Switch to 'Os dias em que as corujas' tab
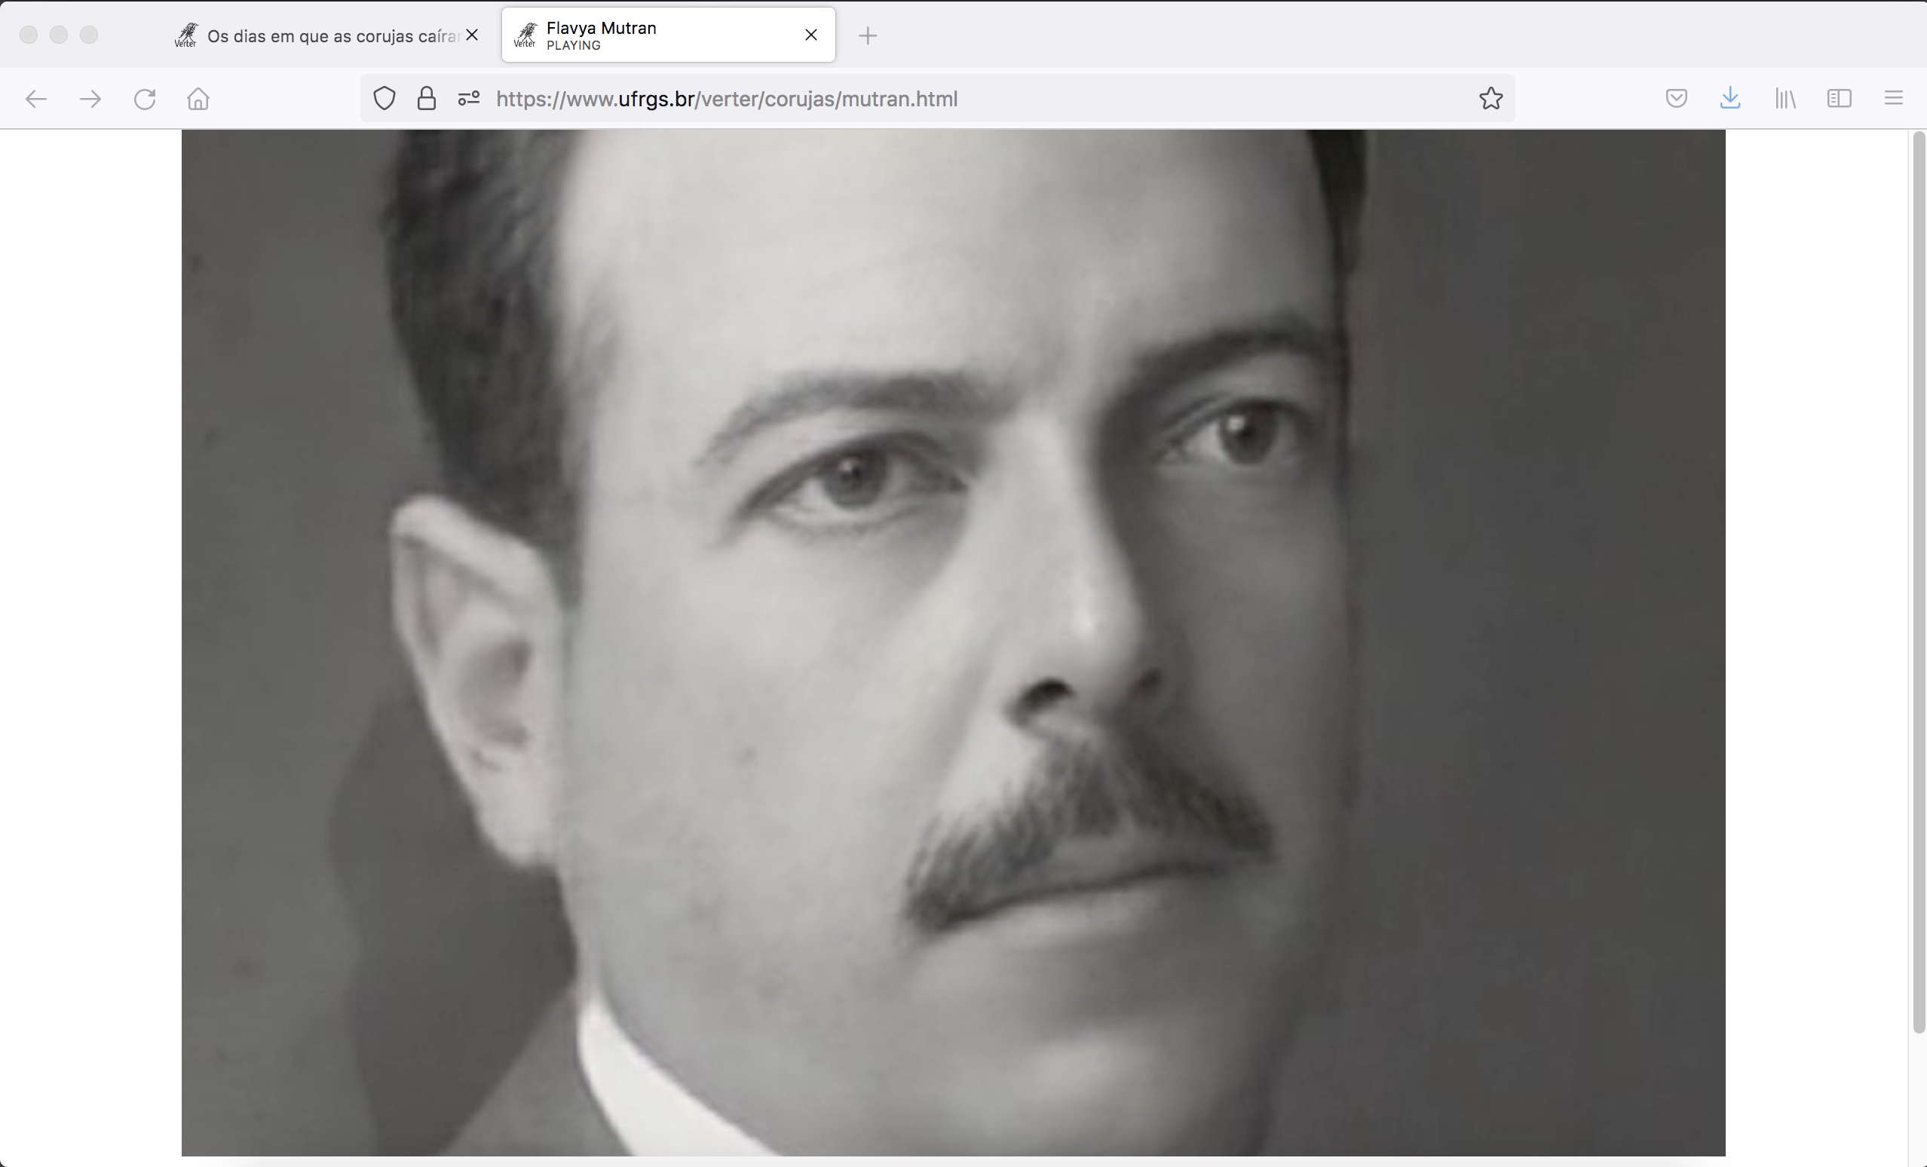Screen dimensions: 1927x1167 329,35
